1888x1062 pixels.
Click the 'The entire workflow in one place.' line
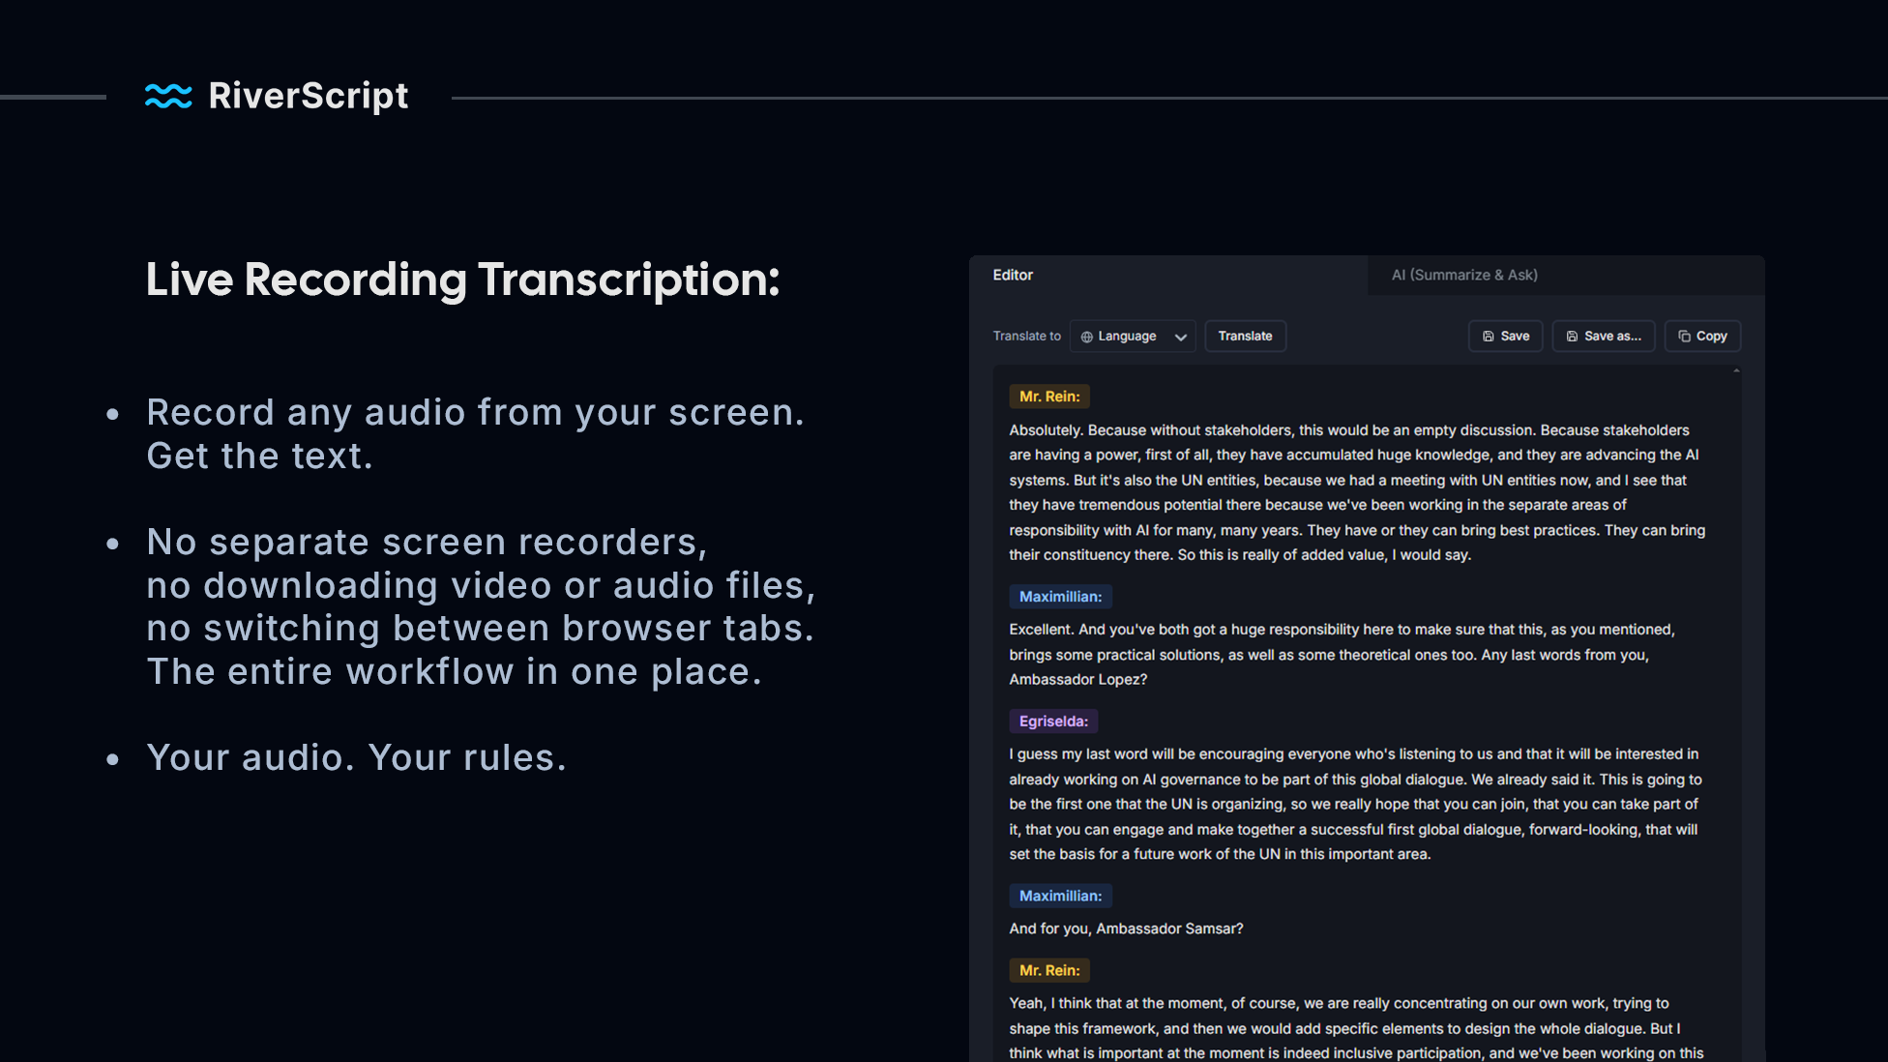454,671
